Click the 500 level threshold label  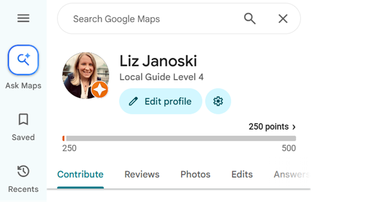288,148
